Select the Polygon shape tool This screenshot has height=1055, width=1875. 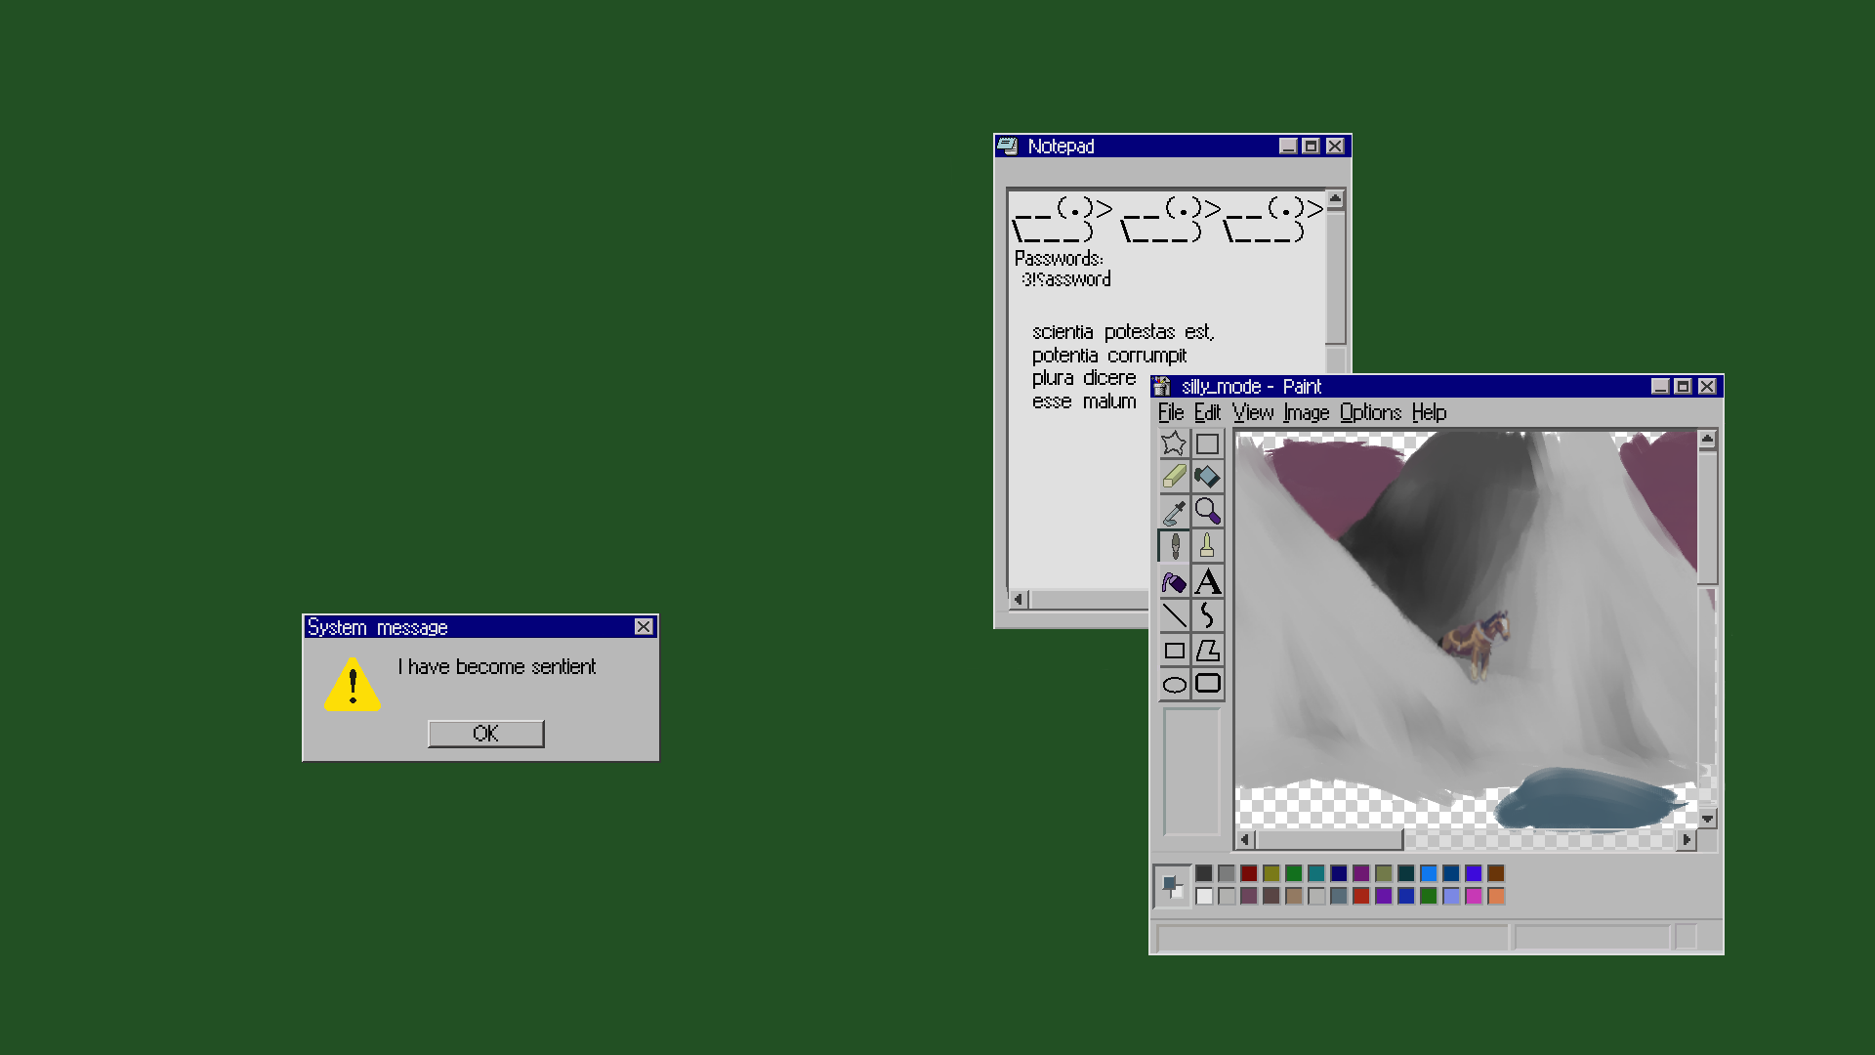pos(1208,651)
